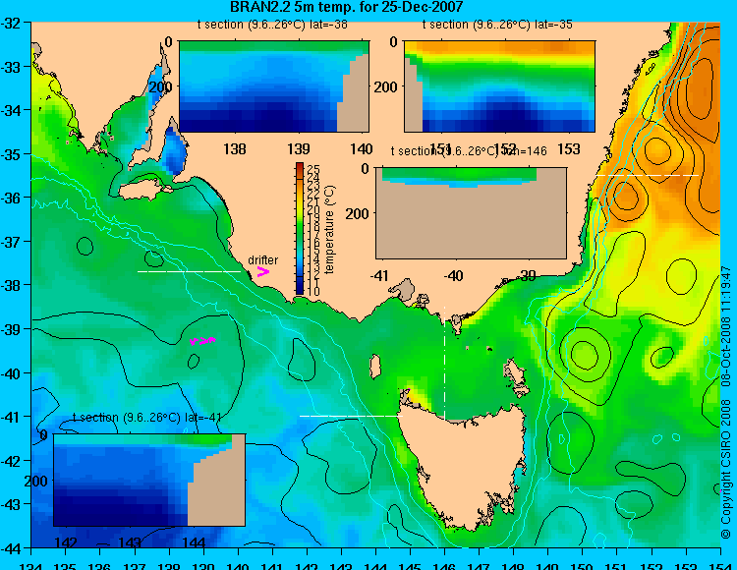Click the -40 tick under the lon=146 inset
The height and width of the screenshot is (570, 737).
(x=454, y=275)
